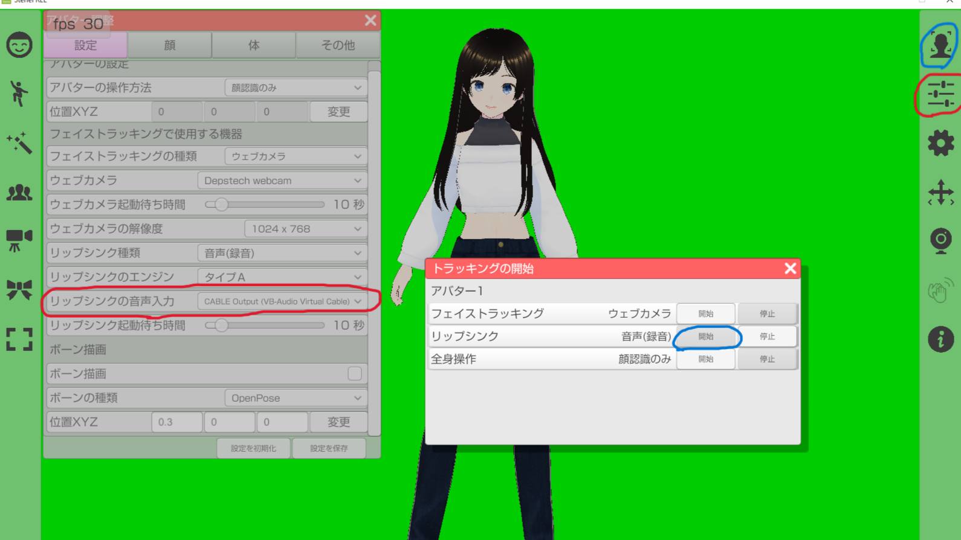Click bone 位置XYZ field showing 0.3
The width and height of the screenshot is (961, 540).
pyautogui.click(x=176, y=422)
